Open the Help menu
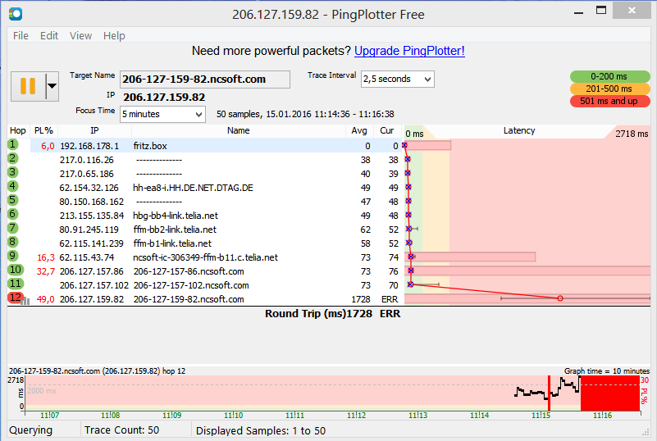The width and height of the screenshot is (657, 441). point(114,35)
